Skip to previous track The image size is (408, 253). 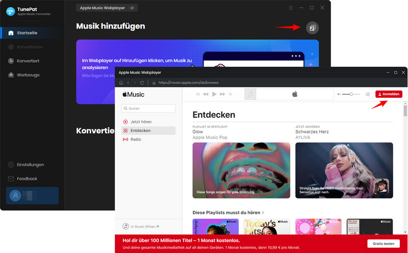tap(206, 94)
